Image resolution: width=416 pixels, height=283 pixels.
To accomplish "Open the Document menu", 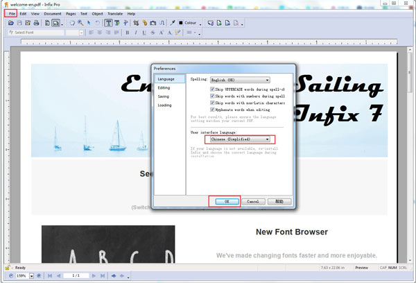I will 53,14.
